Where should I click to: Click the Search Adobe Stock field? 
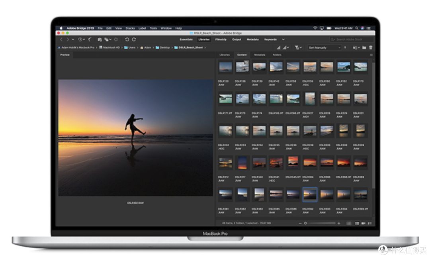[352, 39]
